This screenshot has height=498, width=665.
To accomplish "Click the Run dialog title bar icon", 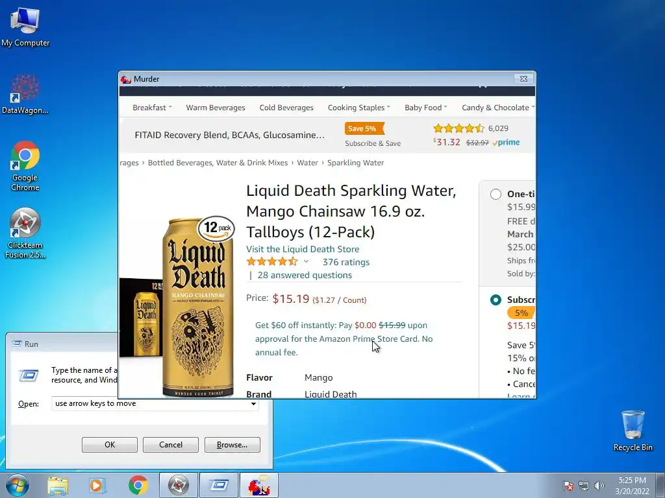I will (16, 344).
